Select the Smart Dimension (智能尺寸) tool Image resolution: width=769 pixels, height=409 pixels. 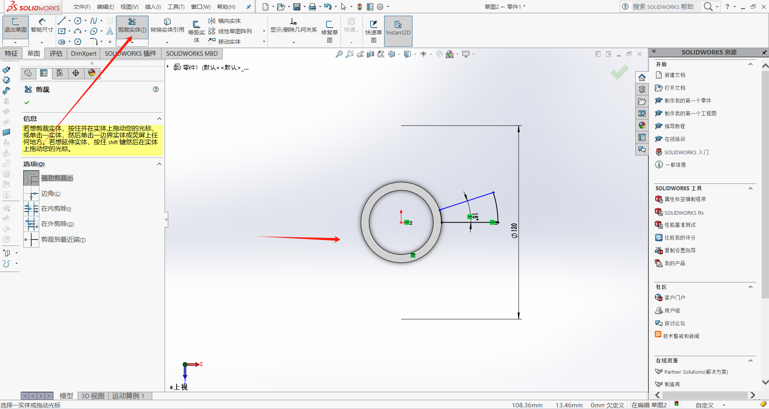point(42,25)
